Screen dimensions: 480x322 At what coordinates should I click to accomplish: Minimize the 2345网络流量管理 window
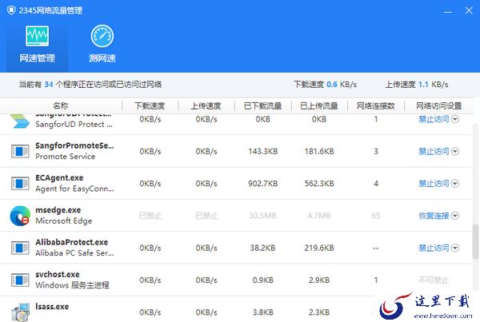448,11
